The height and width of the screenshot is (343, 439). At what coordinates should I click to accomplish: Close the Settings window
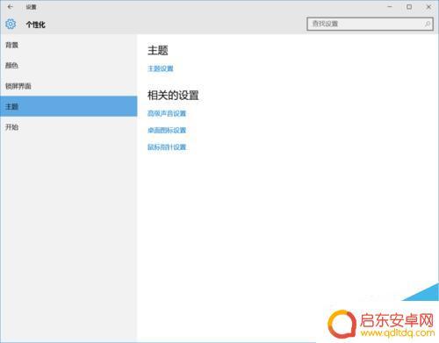tap(428, 7)
